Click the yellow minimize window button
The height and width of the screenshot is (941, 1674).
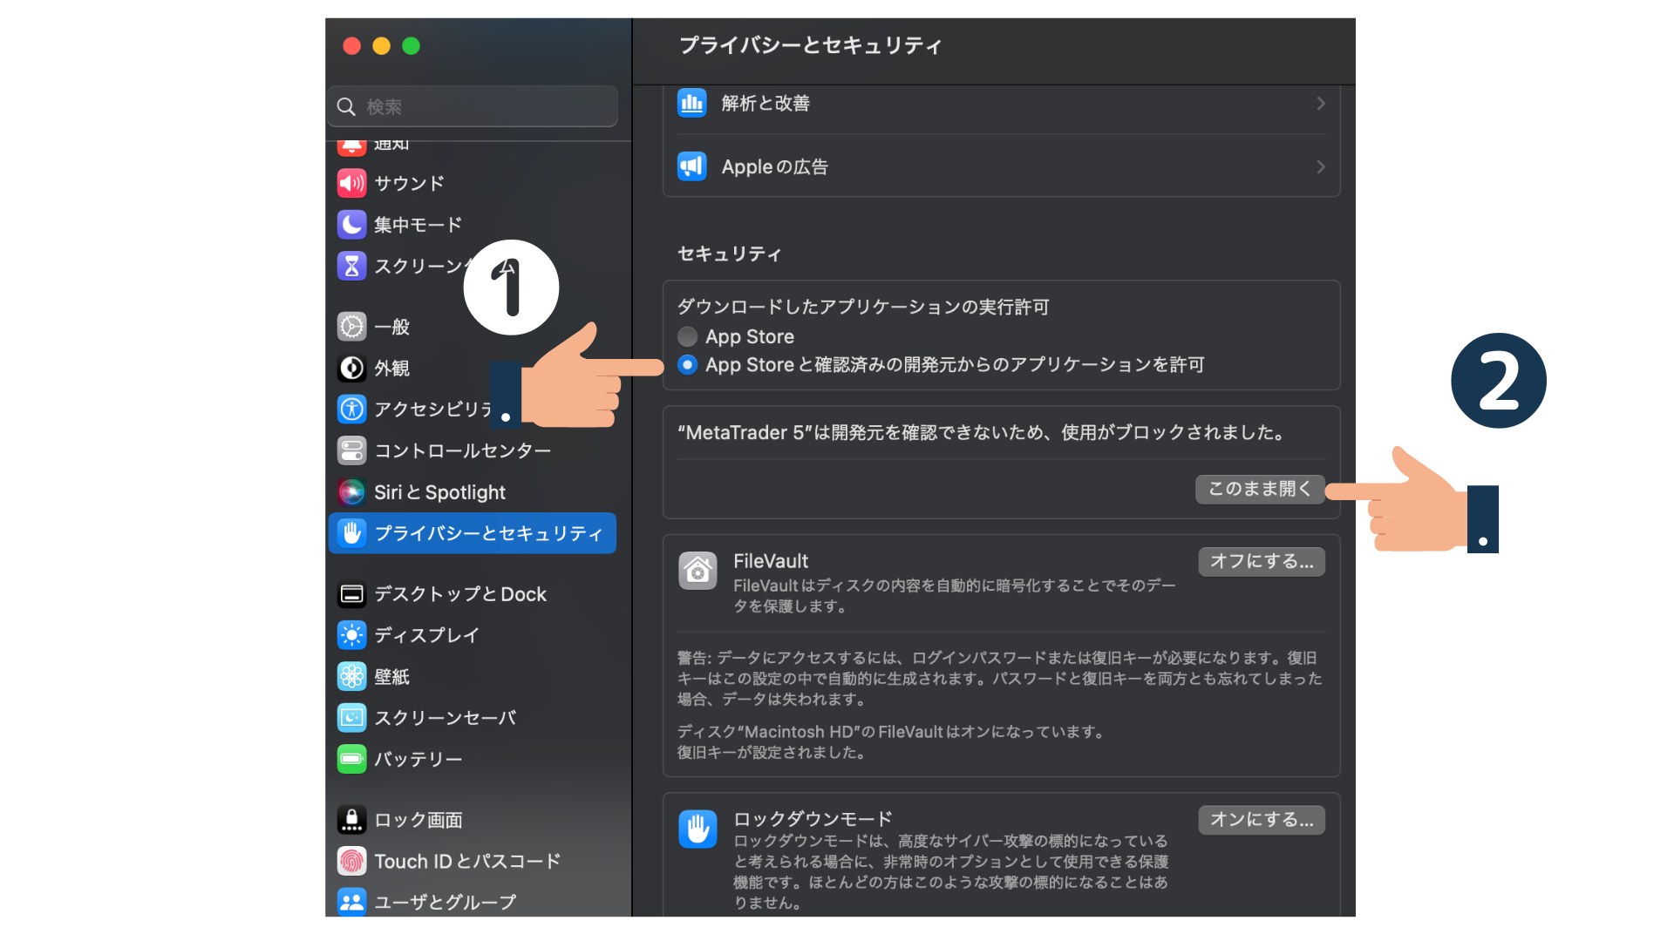[381, 46]
